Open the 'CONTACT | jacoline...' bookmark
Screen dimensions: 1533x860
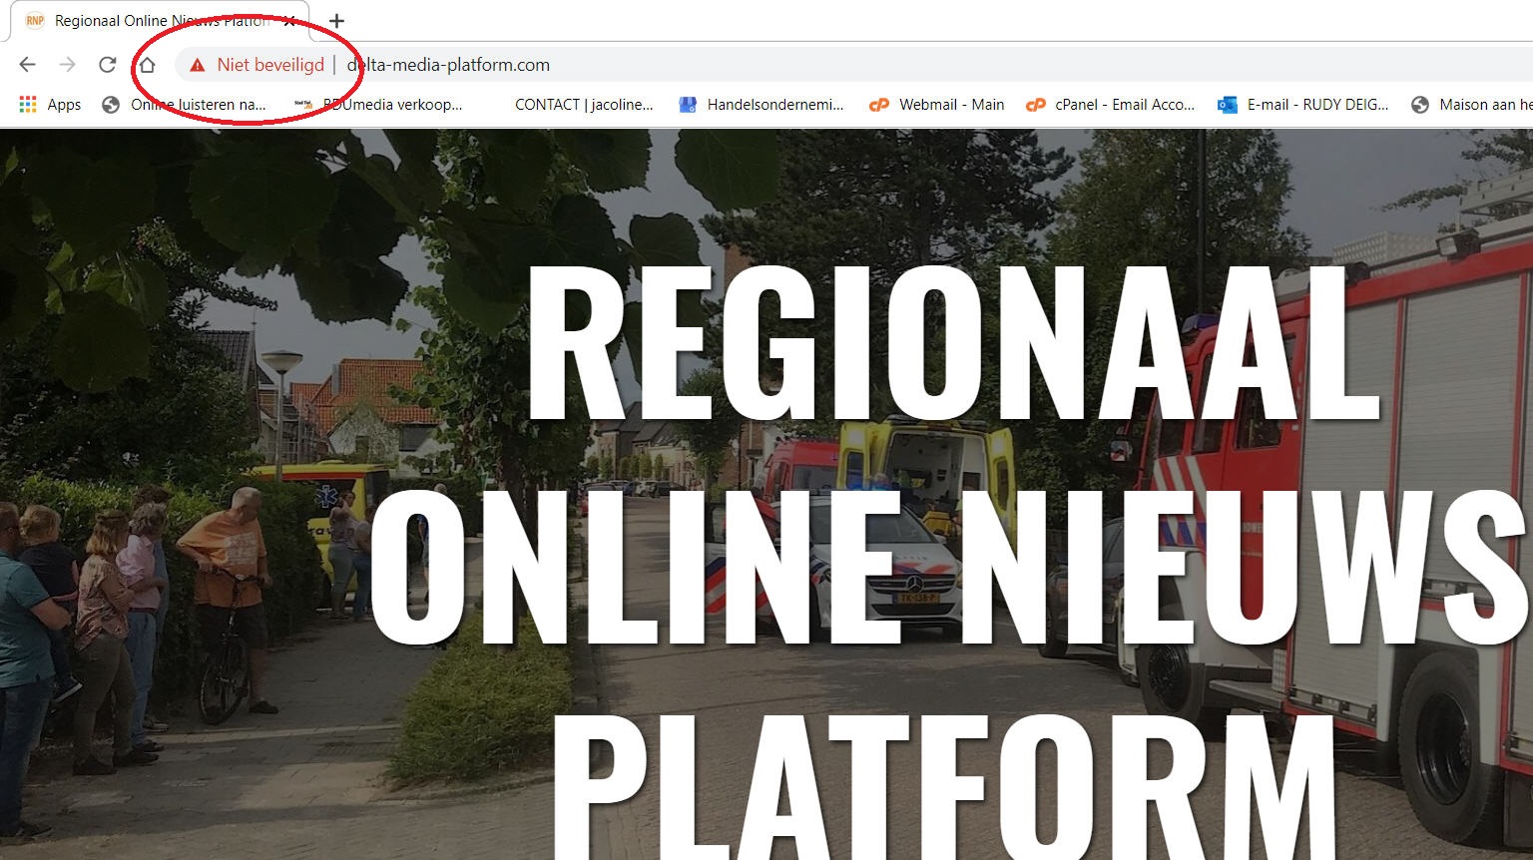coord(583,105)
